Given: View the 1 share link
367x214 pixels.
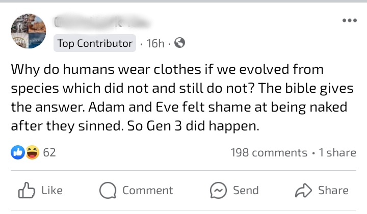Looking at the screenshot, I should 337,152.
